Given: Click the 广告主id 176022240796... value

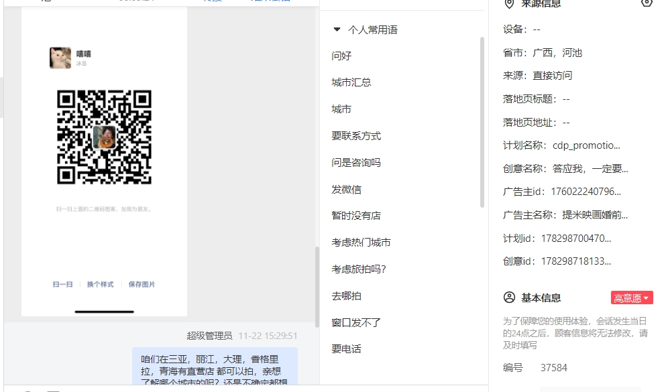Looking at the screenshot, I should [586, 192].
